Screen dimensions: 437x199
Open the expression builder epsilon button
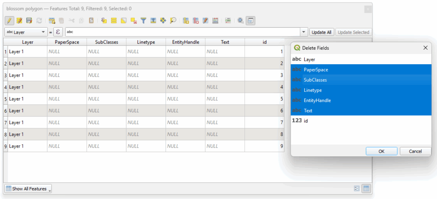pos(58,32)
